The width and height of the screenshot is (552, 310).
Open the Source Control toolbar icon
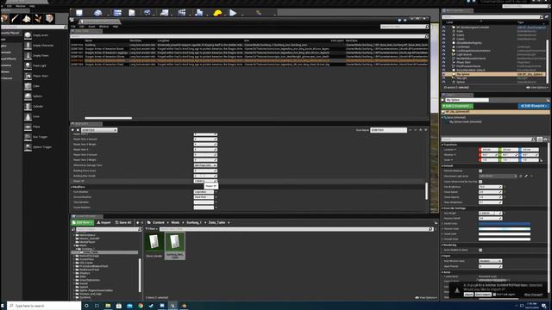97,13
